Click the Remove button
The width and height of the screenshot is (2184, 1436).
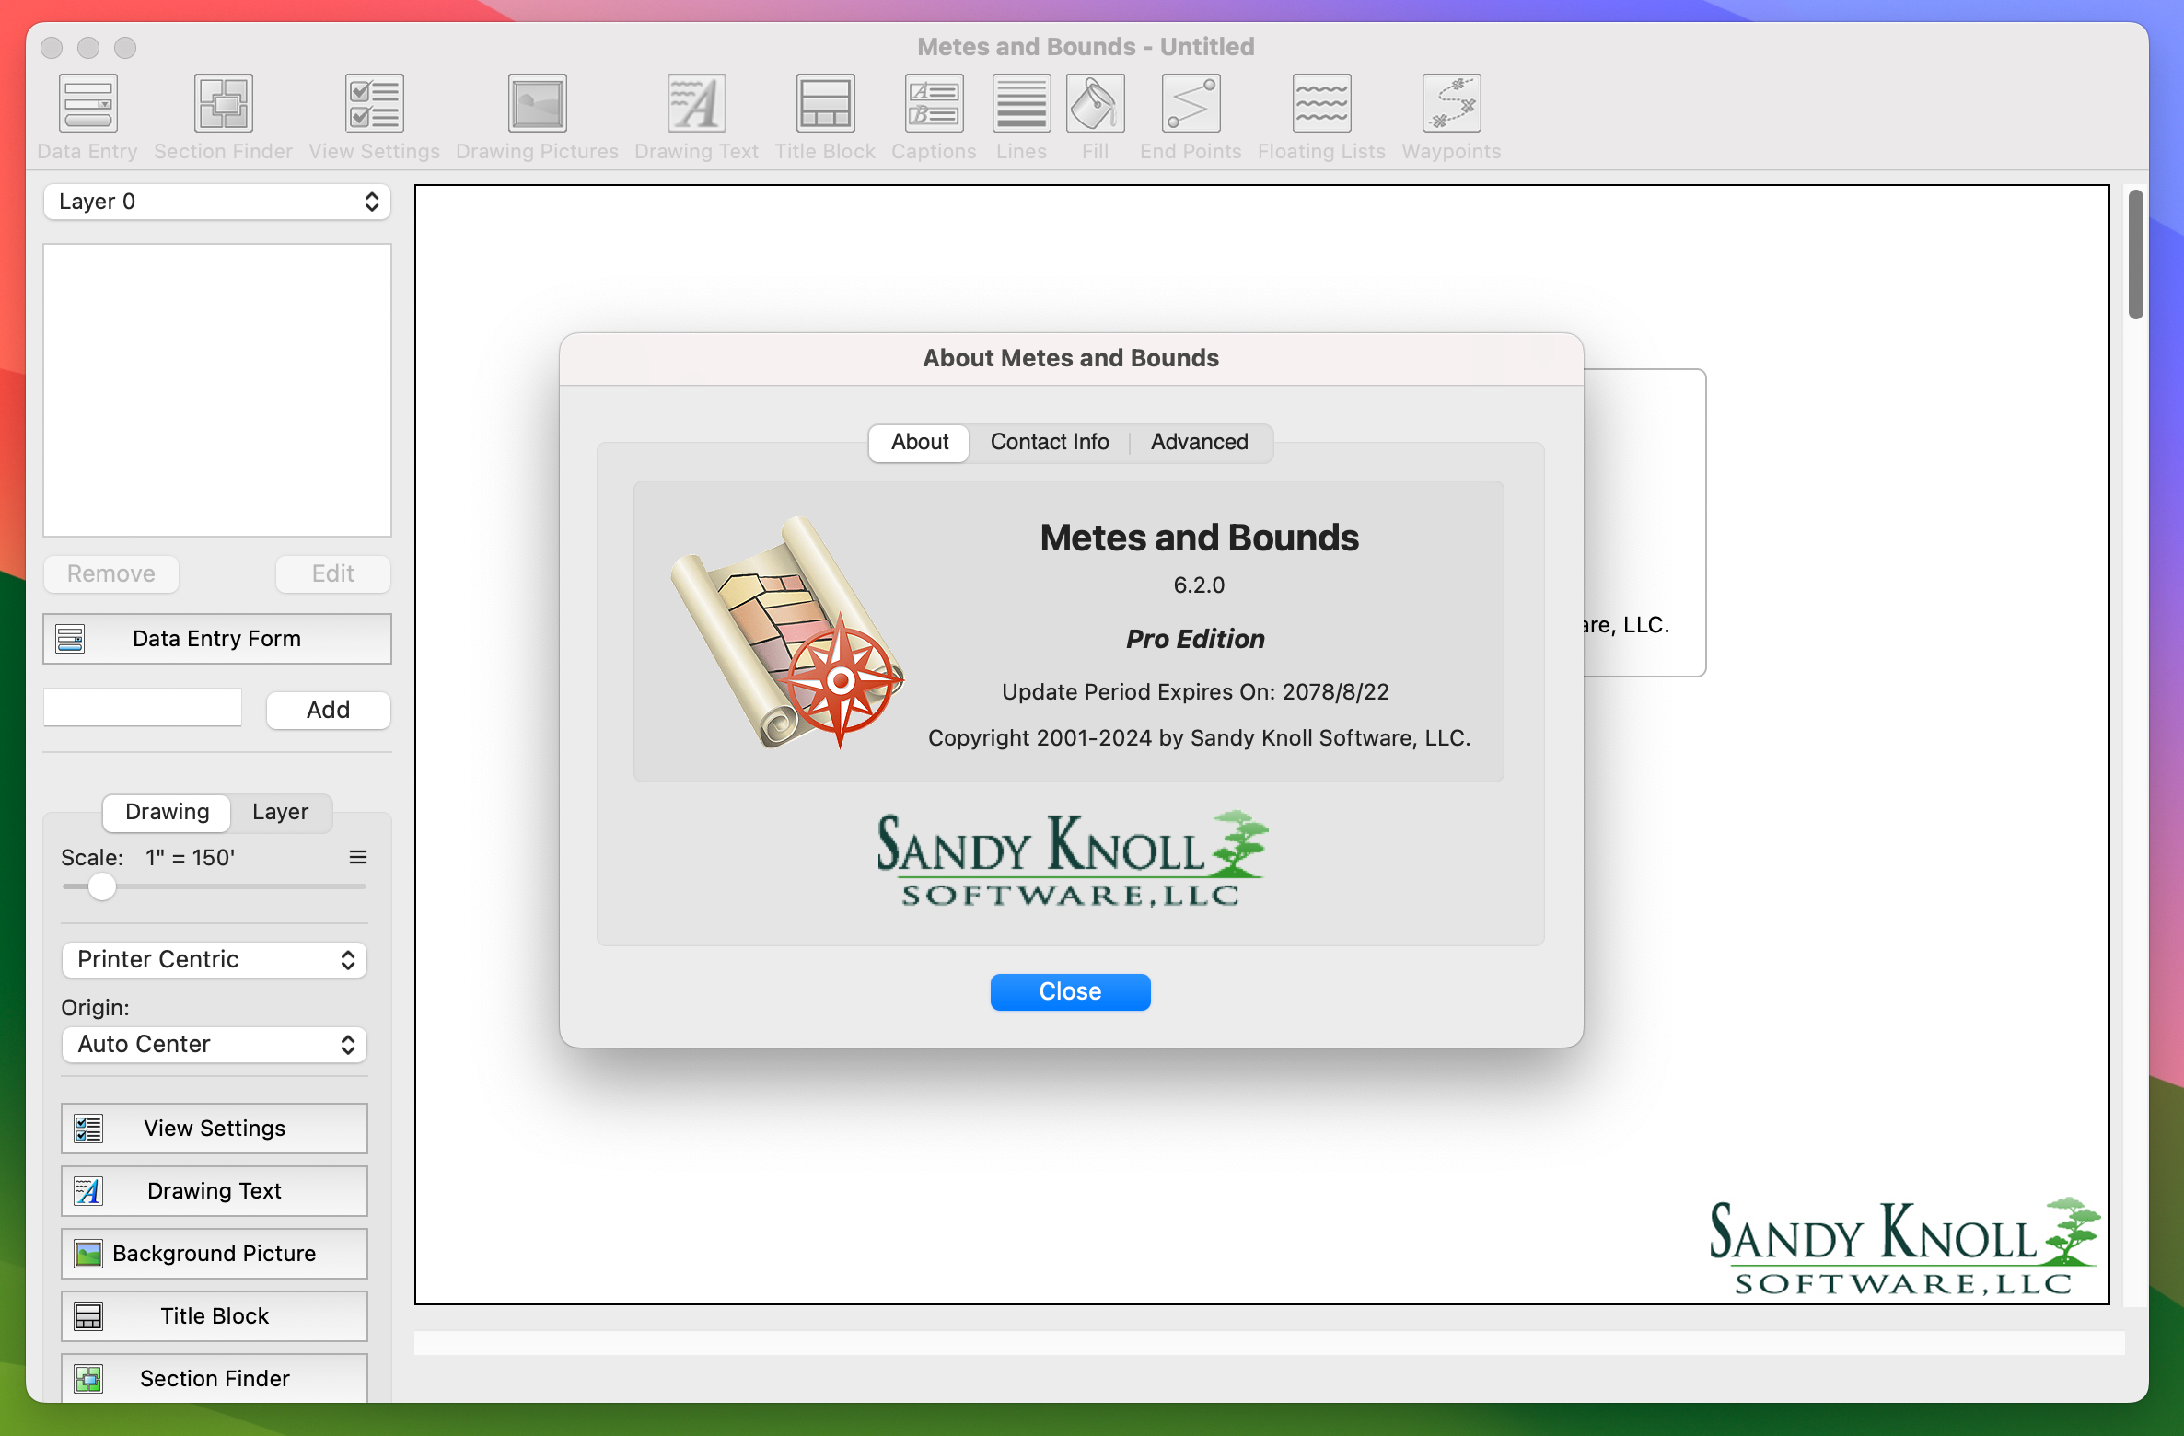tap(111, 573)
